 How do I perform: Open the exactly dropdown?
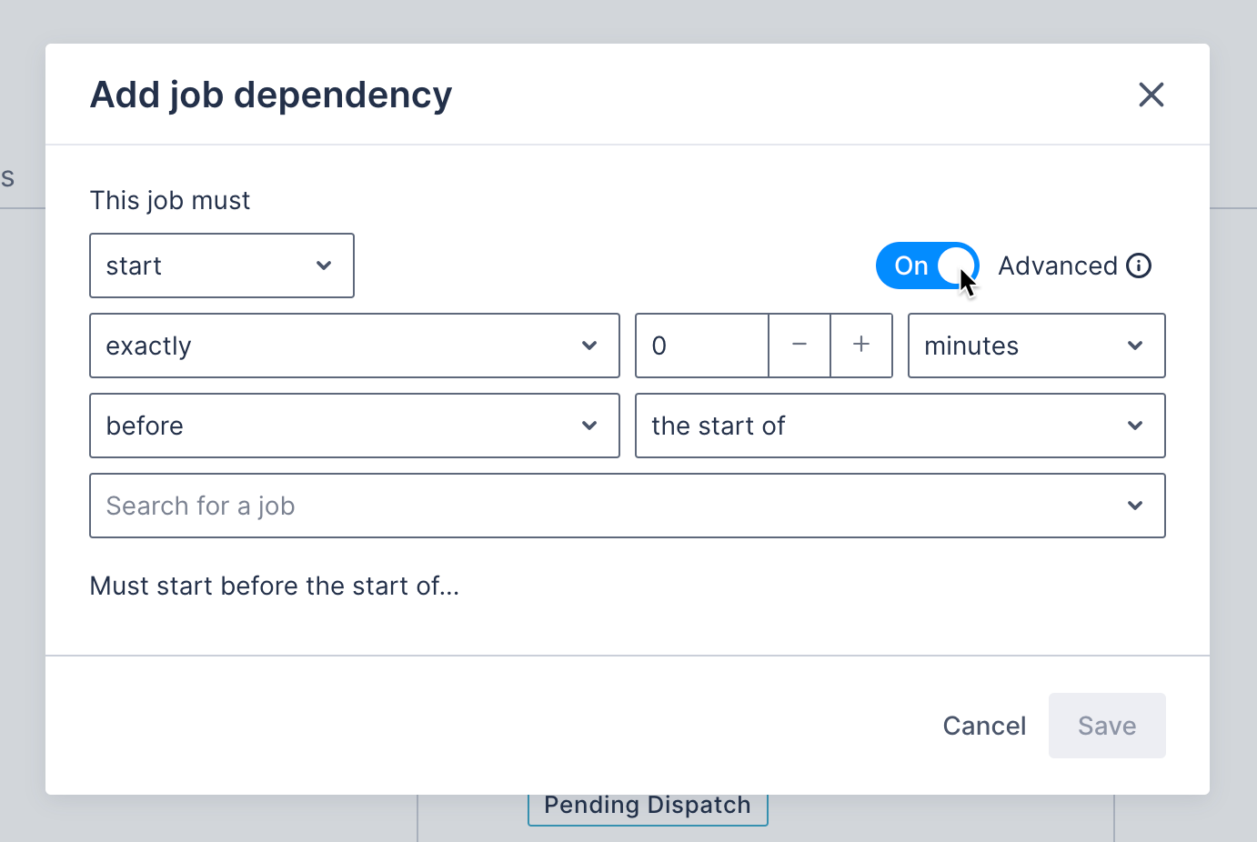pyautogui.click(x=354, y=346)
